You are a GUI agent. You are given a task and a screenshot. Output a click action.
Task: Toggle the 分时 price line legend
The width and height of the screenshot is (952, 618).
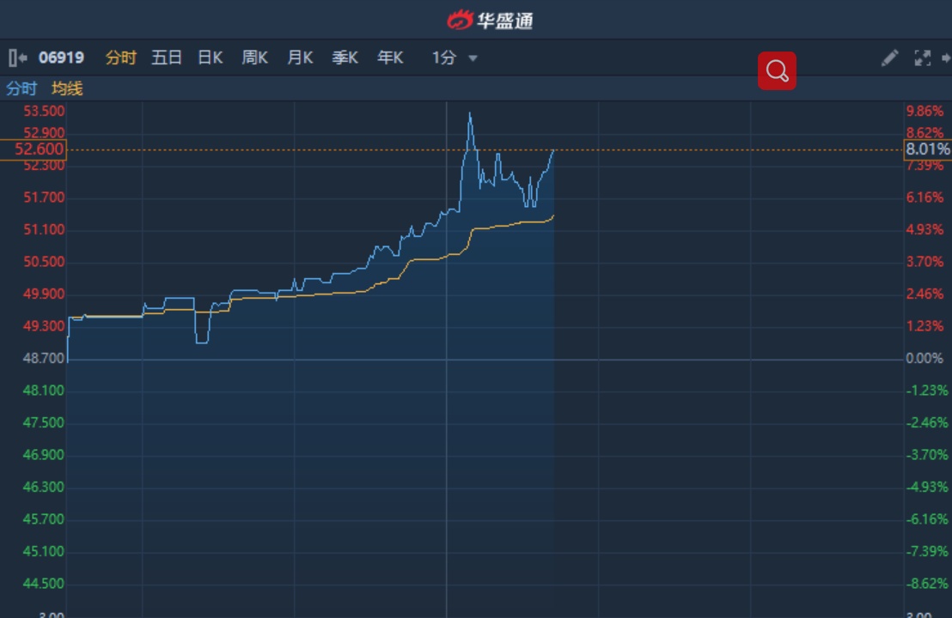[x=21, y=88]
